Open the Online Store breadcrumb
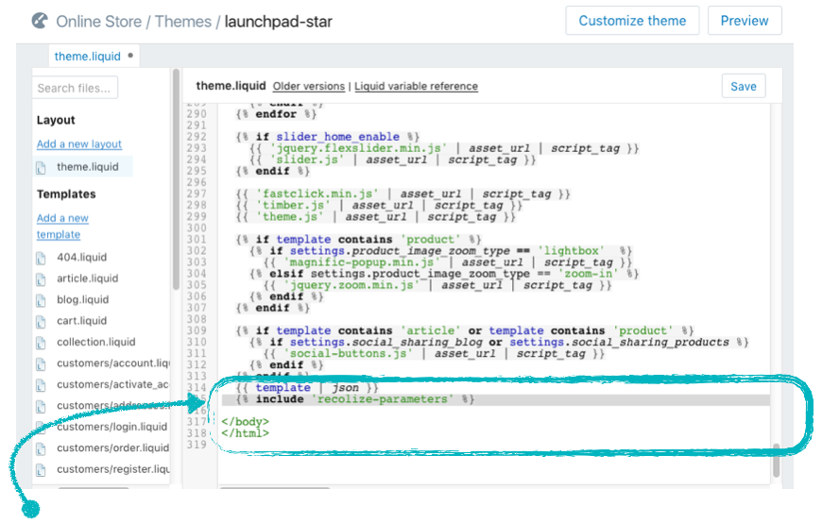 [98, 22]
